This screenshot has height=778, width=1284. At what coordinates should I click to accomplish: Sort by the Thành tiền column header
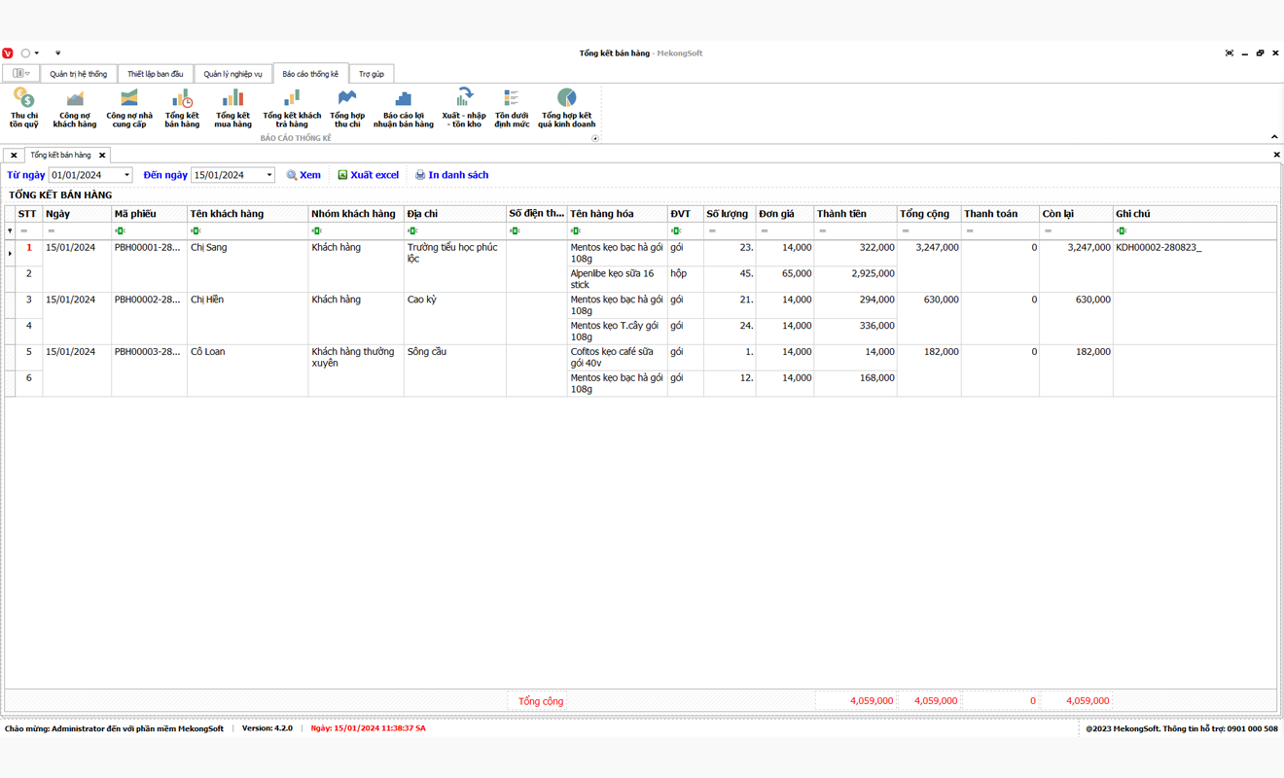tap(855, 214)
